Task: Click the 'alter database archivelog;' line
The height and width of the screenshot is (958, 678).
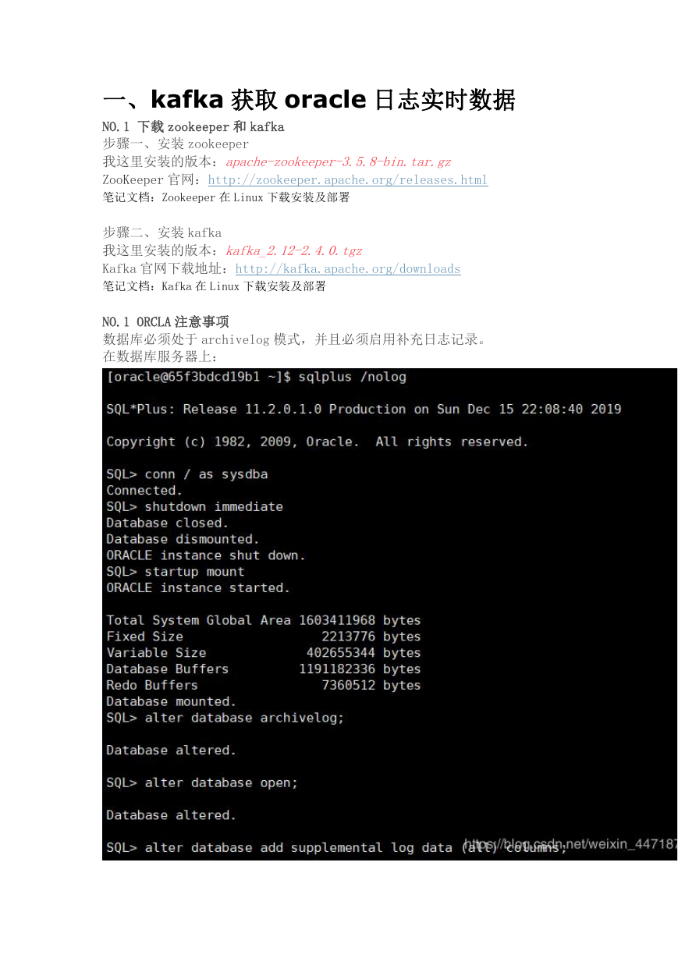Action: coord(225,718)
